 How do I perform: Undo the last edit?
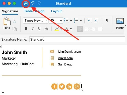pyautogui.click(x=33, y=3)
